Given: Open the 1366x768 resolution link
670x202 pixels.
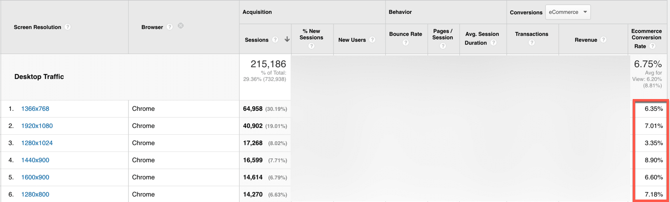Looking at the screenshot, I should [x=35, y=109].
